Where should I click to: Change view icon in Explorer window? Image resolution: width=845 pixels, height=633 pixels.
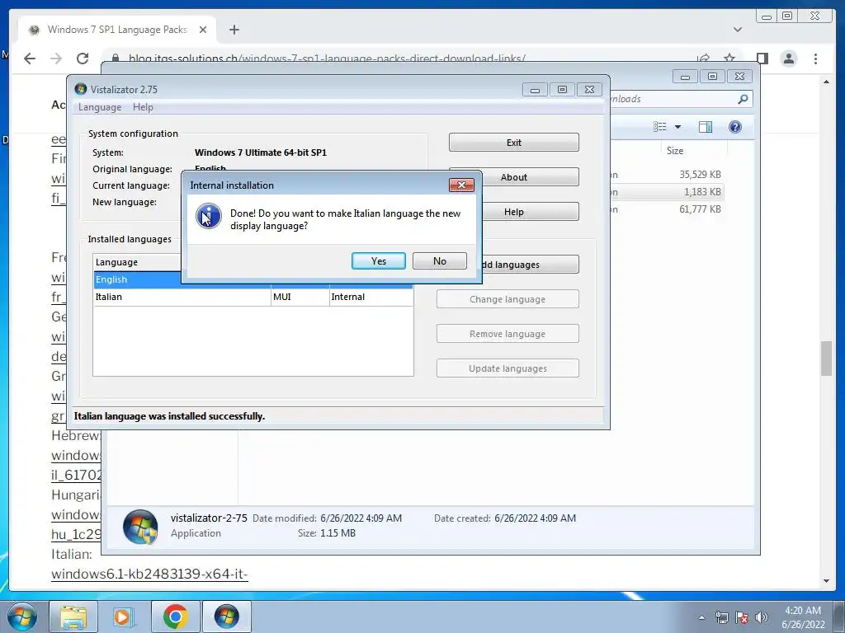[659, 126]
